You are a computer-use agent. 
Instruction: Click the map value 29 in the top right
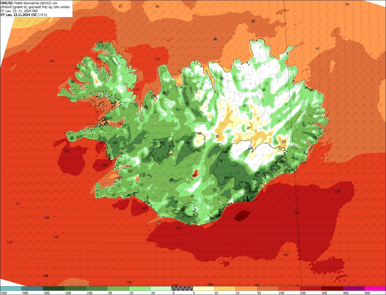347,4
